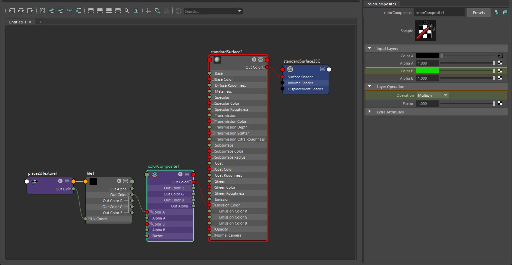Toggle the grid display icon
512x265 pixels.
[148, 11]
